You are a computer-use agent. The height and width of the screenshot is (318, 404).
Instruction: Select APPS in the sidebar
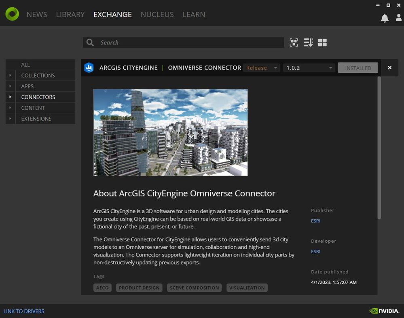coord(46,86)
